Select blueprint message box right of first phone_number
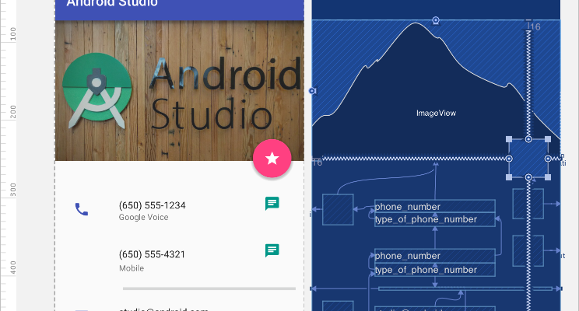This screenshot has height=311, width=579. 528,204
